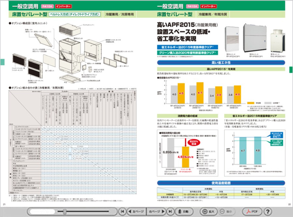The height and width of the screenshot is (217, 293).
Task: Click the 4,924 kWh red consumption value
Action: 186,157
